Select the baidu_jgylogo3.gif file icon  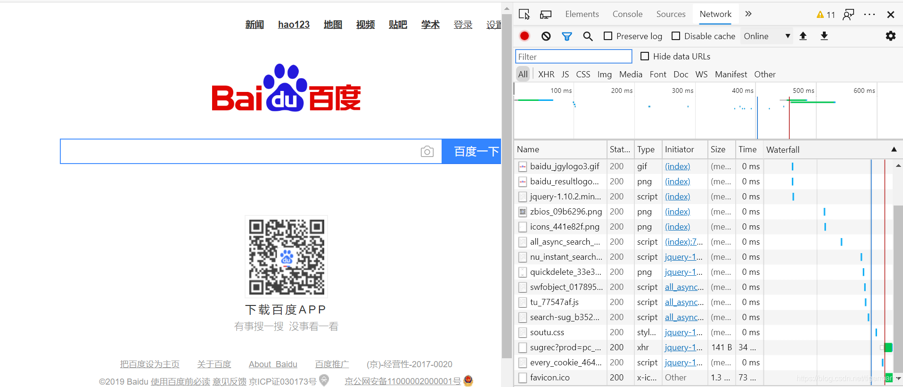[x=523, y=166]
